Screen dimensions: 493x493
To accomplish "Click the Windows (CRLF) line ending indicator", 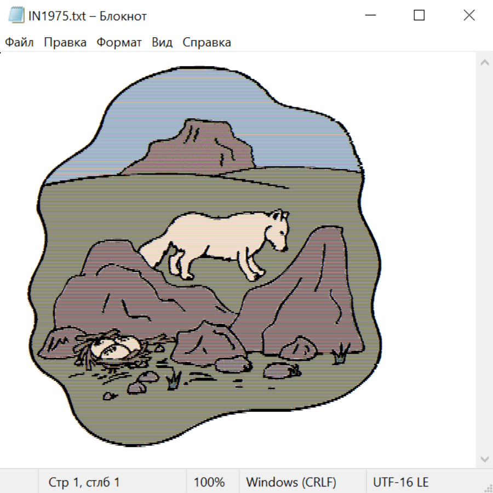I will pos(291,482).
